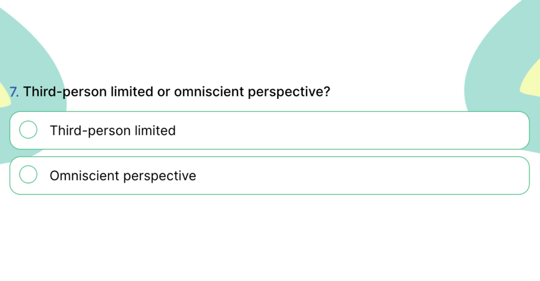Click the word 'perspective?' in the question
Viewport: 540px width, 281px height.
pyautogui.click(x=289, y=92)
